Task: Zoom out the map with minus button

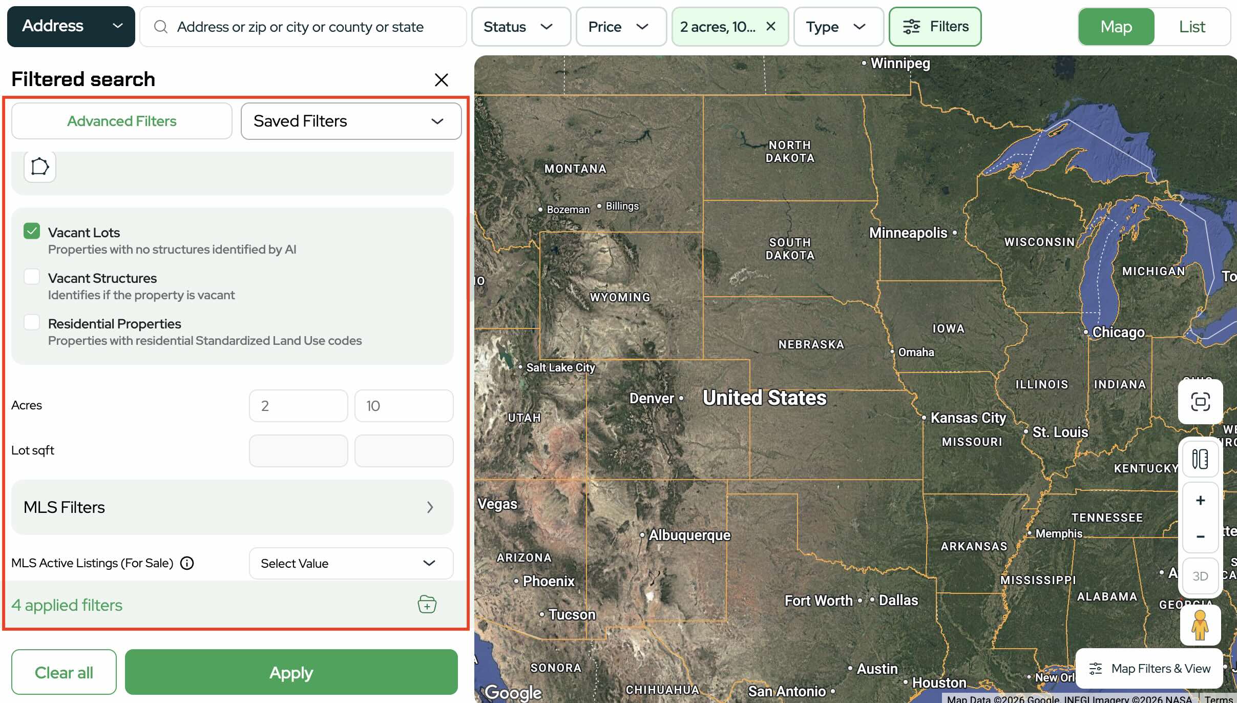Action: click(x=1200, y=536)
